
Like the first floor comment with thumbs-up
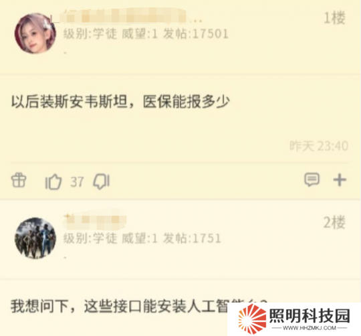tap(53, 181)
